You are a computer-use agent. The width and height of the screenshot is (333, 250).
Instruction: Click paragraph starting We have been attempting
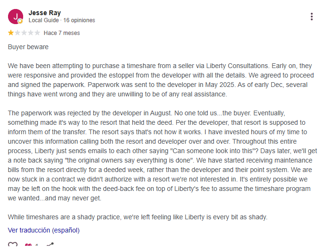click(161, 80)
